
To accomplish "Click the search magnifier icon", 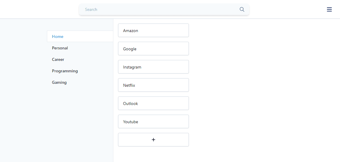I will tap(242, 9).
